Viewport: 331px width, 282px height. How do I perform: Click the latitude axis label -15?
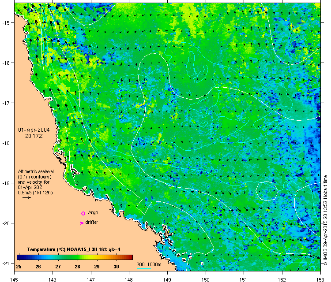point(5,22)
